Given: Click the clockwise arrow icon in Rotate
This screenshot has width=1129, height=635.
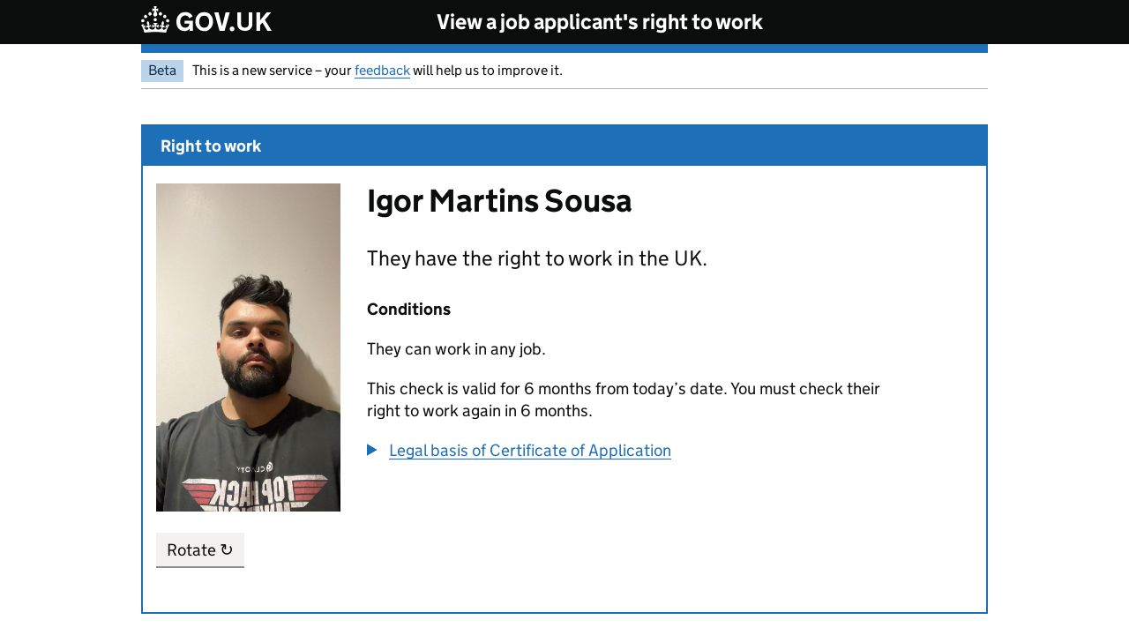Looking at the screenshot, I should [x=227, y=549].
